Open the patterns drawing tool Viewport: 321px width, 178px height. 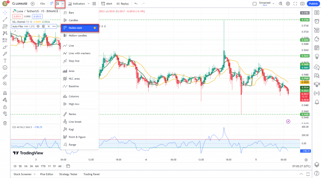[5, 33]
